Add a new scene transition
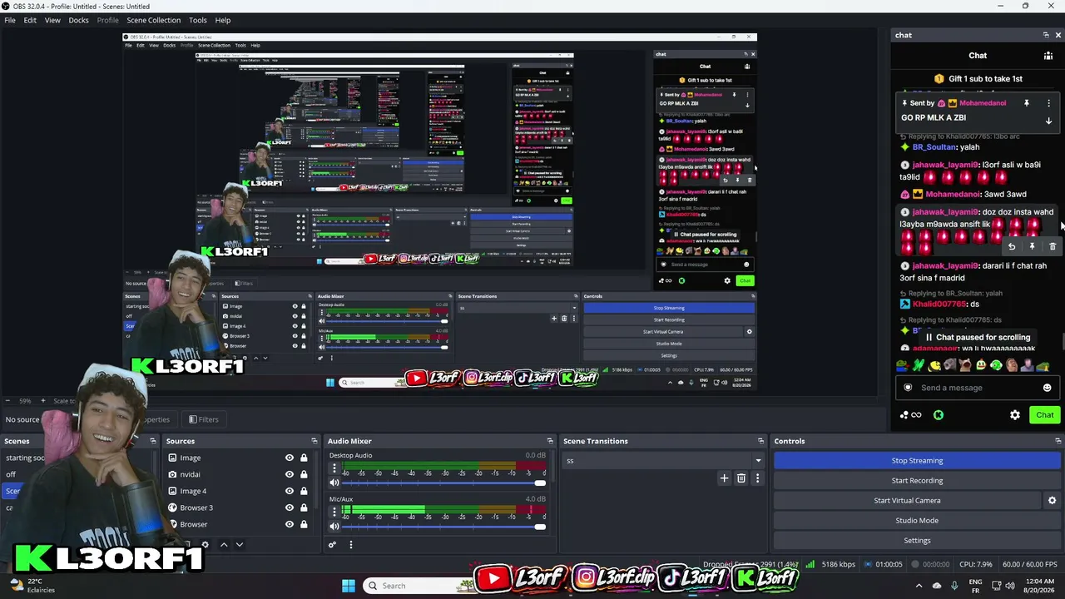 coord(724,478)
